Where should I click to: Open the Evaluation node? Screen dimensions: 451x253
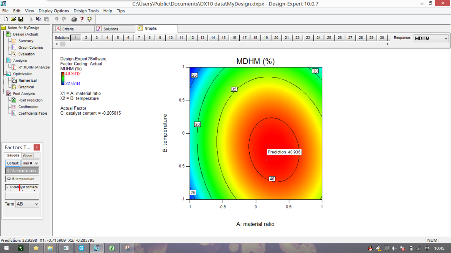tap(26, 54)
